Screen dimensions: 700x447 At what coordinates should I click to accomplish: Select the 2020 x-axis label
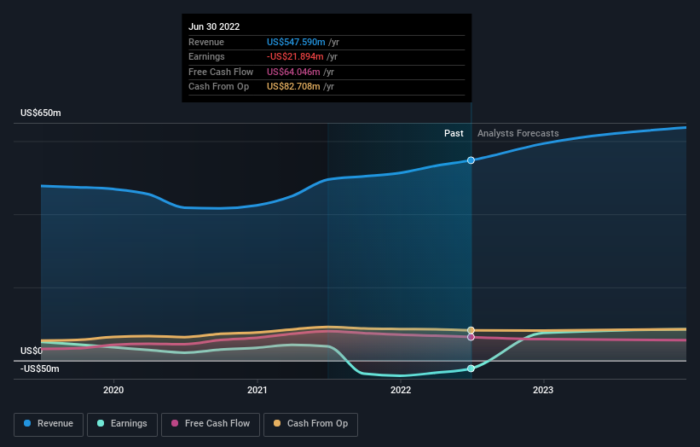tap(113, 390)
